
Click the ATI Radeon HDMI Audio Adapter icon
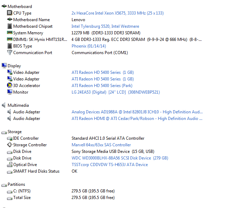click(9, 118)
